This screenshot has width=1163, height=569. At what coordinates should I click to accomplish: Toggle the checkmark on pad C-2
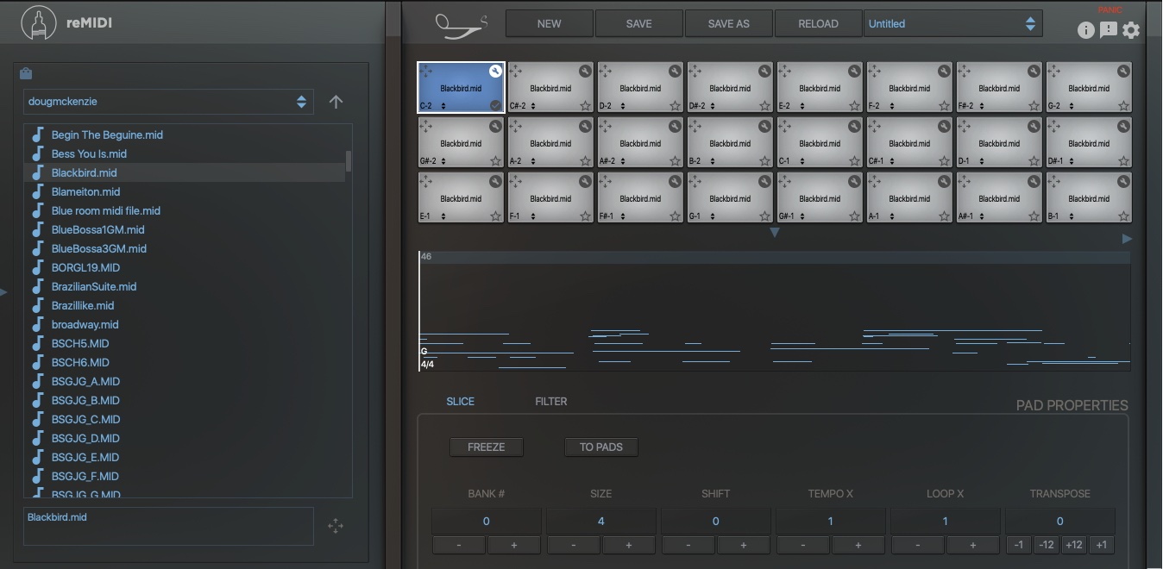pyautogui.click(x=495, y=106)
